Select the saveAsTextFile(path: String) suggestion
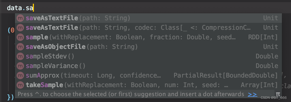The width and height of the screenshot is (291, 102). pyautogui.click(x=148, y=18)
